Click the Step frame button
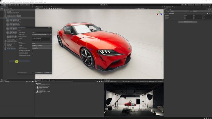 click(x=107, y=5)
